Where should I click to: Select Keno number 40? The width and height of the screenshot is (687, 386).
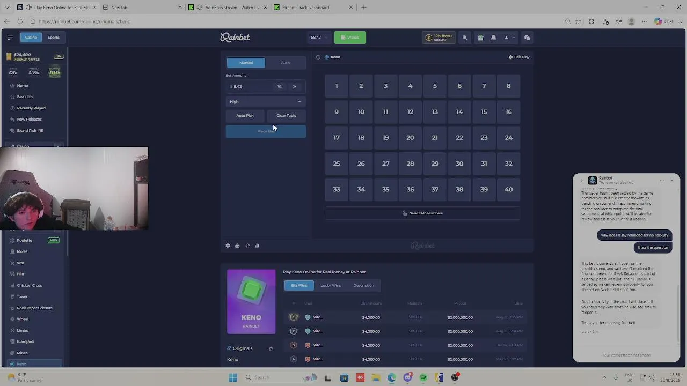pos(508,189)
